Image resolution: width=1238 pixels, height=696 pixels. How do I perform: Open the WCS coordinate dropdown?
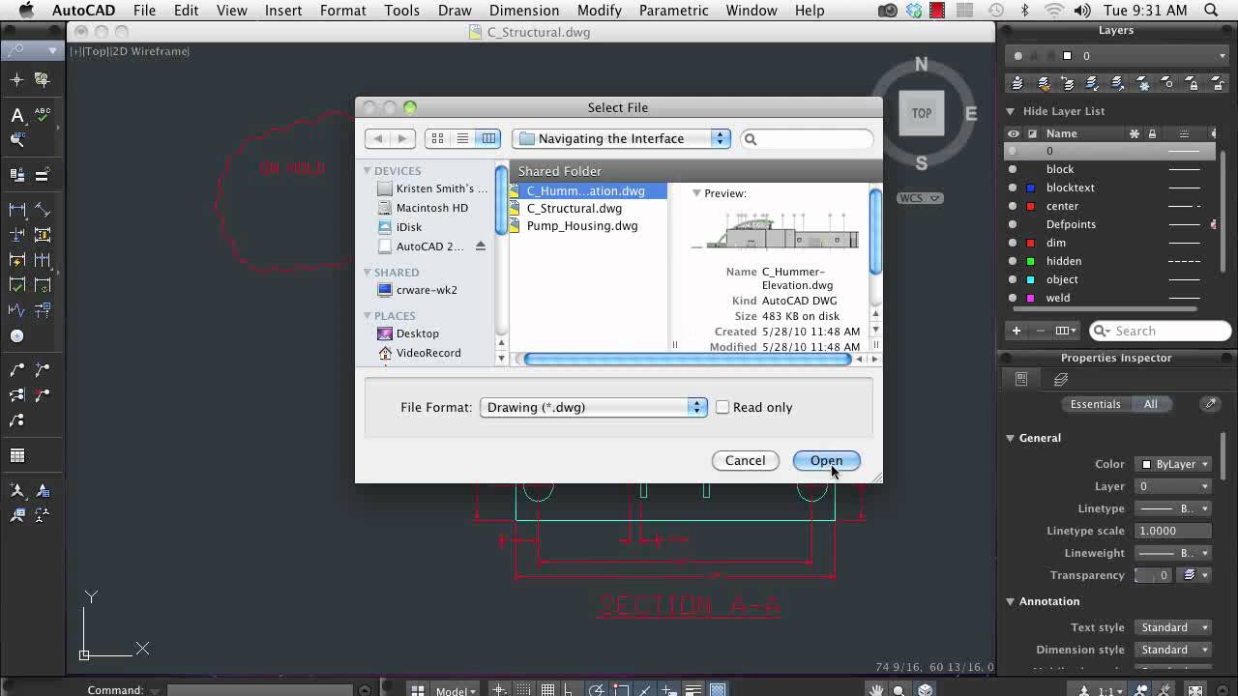click(920, 198)
